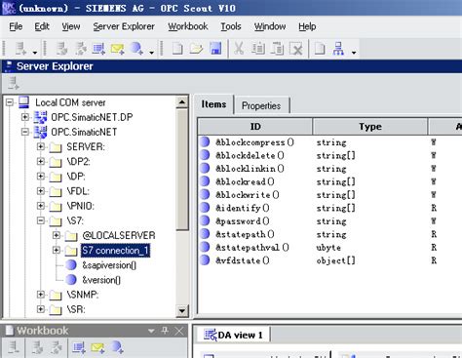Collapse the \S7: folder
Screen dimensions: 462x358
41,220
